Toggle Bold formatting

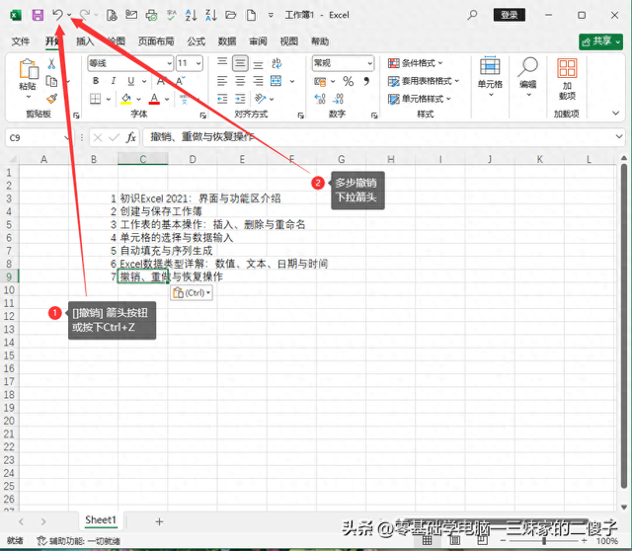point(96,81)
